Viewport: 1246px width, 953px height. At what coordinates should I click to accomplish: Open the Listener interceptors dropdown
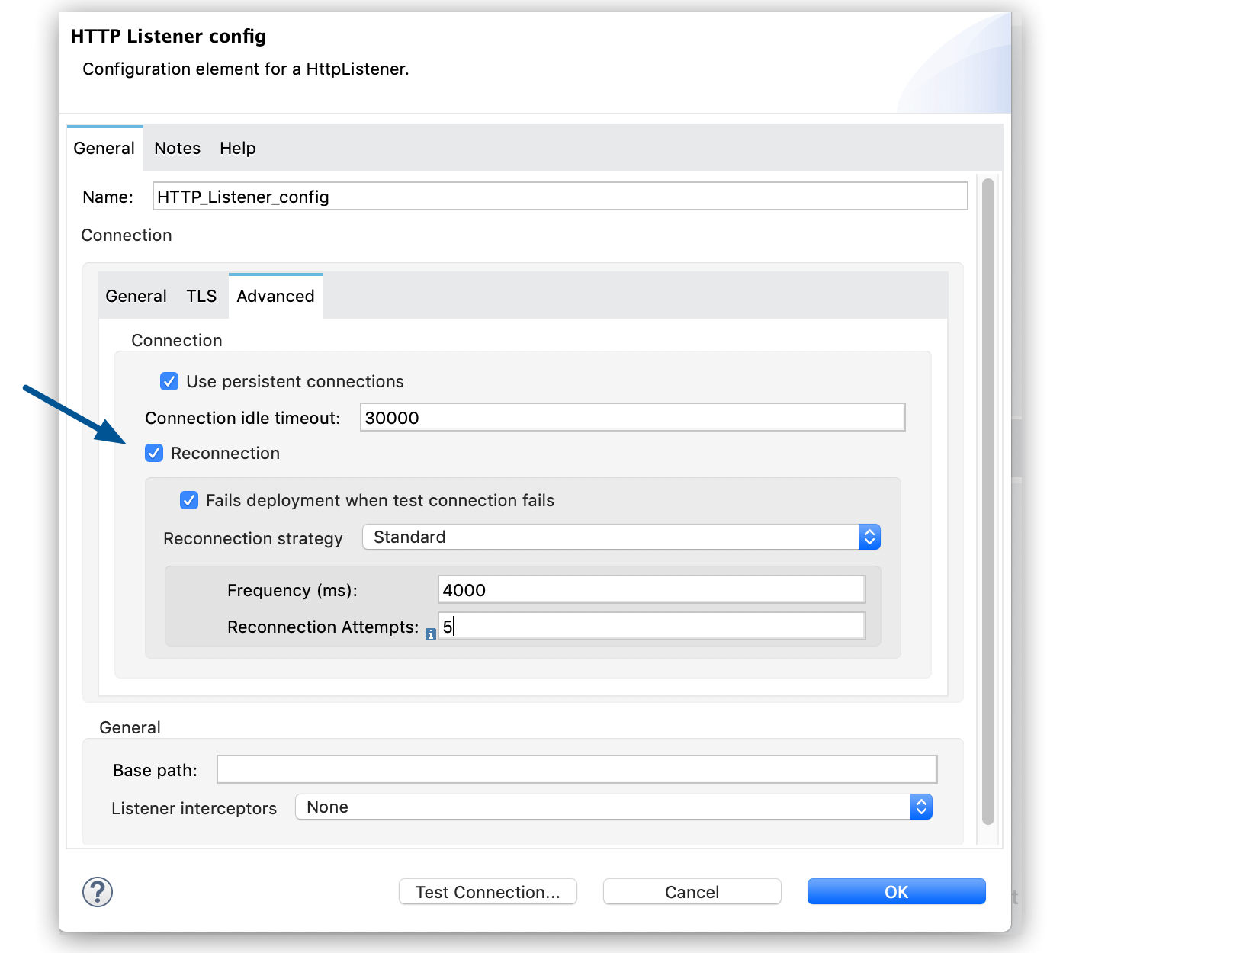(921, 807)
